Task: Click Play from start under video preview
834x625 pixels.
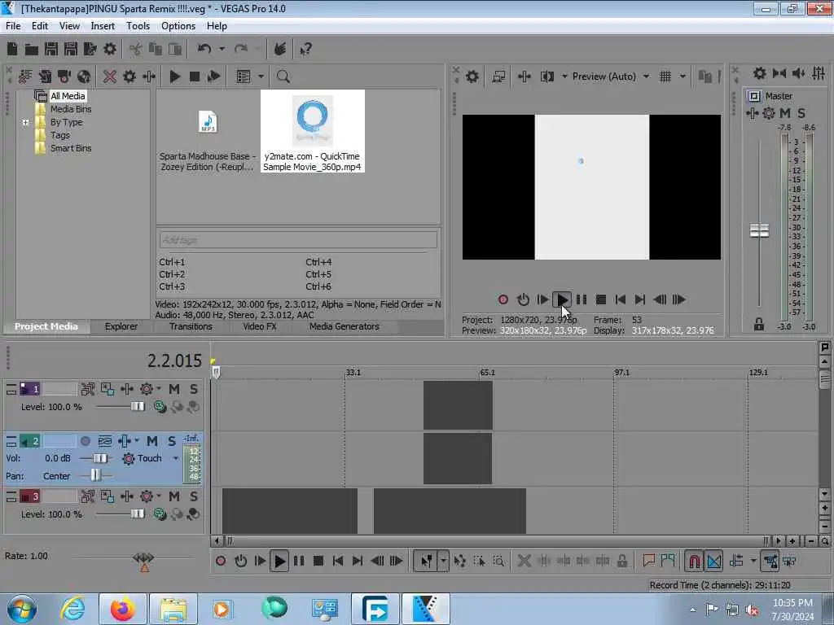Action: 542,299
